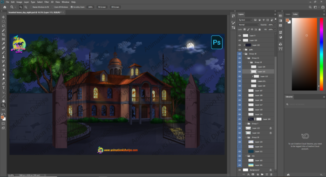Create a new group with the folder icon
This screenshot has width=326, height=177.
[262, 175]
